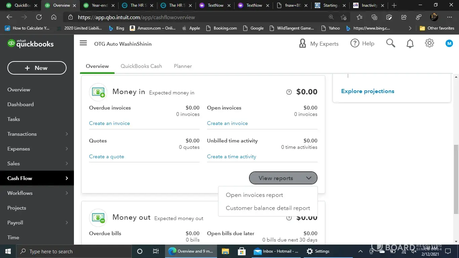
Task: Expand the View reports dropdown
Action: (x=283, y=178)
